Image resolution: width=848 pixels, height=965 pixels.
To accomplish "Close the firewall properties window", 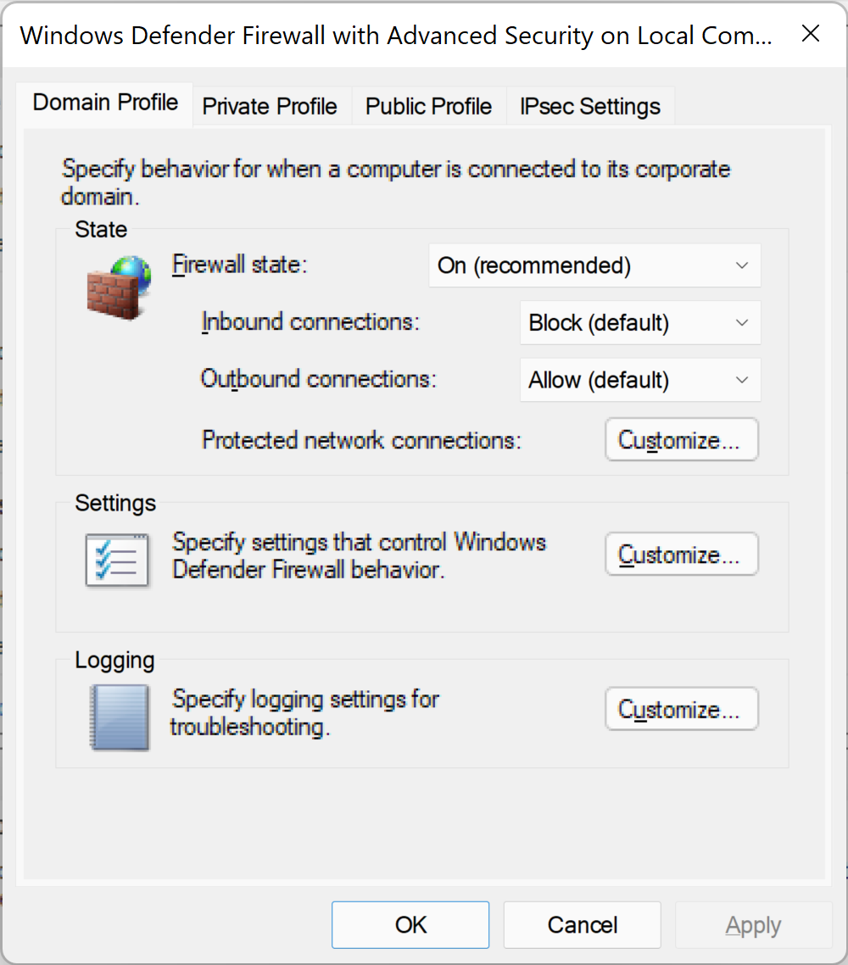I will click(x=811, y=34).
